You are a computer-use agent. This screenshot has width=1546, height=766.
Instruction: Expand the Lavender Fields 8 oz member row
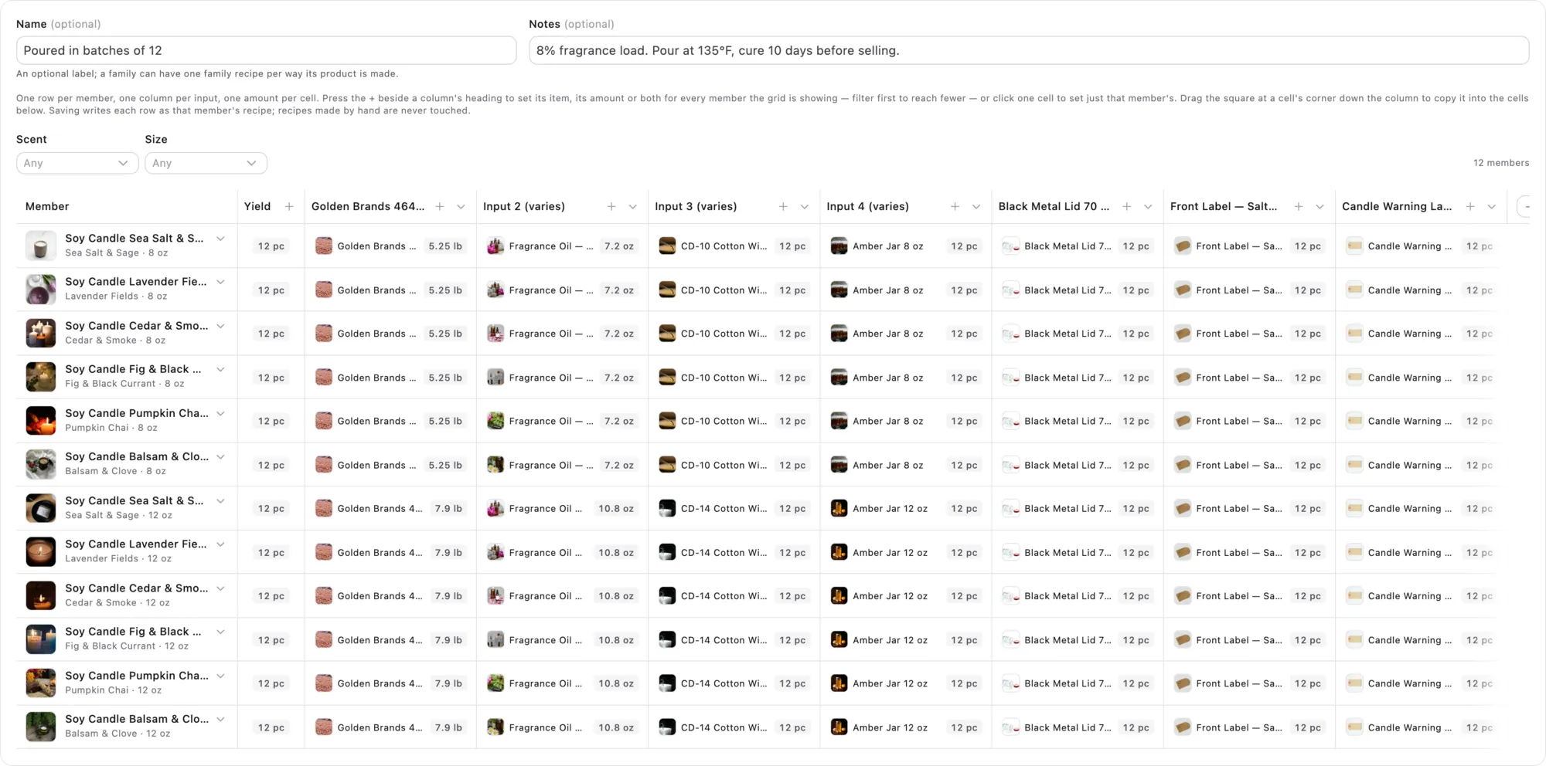pos(221,282)
